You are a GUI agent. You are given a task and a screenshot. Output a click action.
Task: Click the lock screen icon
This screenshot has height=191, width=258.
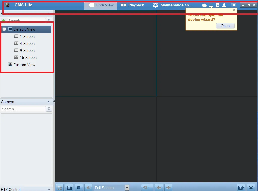(234, 5)
